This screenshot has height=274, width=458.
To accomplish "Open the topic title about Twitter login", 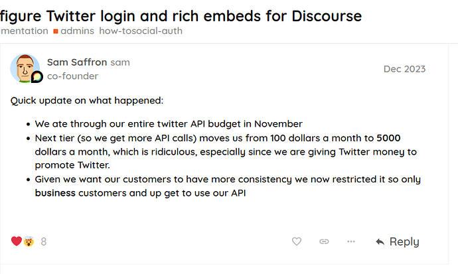I will tap(181, 15).
